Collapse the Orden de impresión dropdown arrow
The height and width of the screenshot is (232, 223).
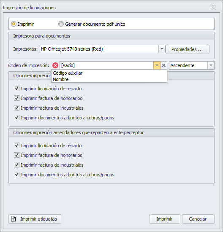157,65
